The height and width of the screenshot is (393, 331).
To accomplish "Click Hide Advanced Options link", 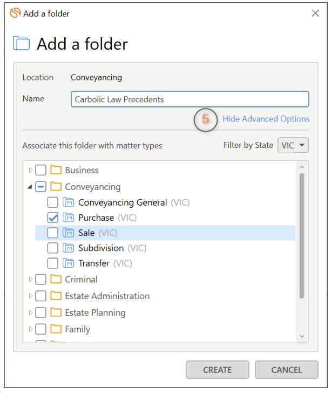I will [266, 119].
